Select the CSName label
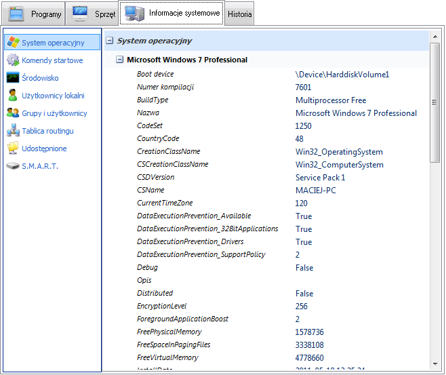 [150, 190]
